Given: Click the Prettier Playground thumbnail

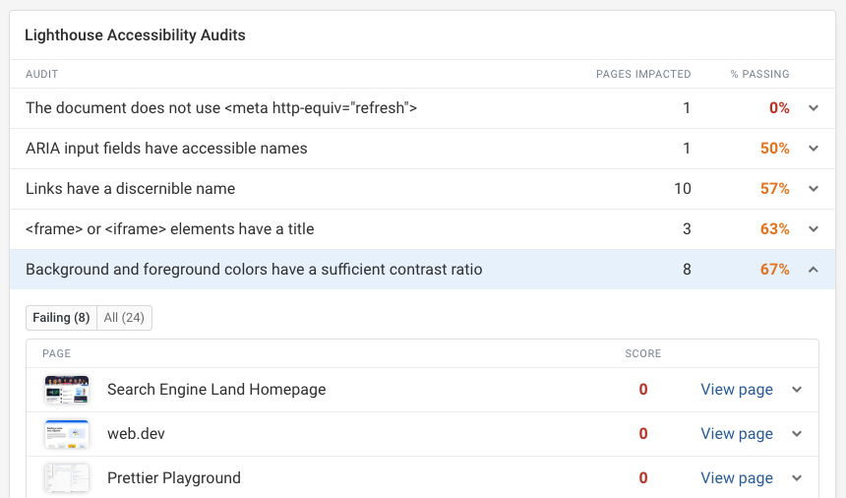Looking at the screenshot, I should tap(67, 478).
